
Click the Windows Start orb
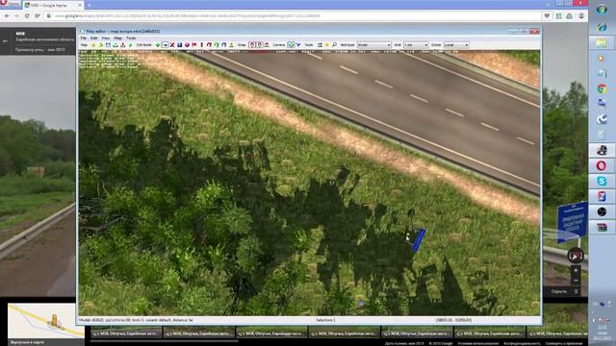coord(602,10)
